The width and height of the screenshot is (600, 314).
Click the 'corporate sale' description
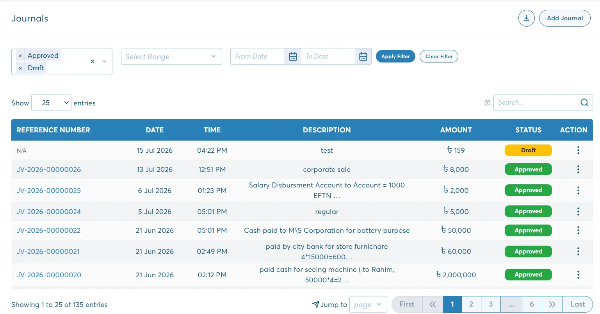tap(327, 169)
